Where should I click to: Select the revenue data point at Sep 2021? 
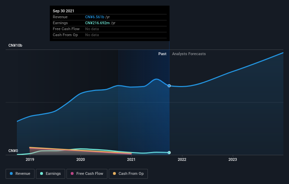tap(169, 86)
